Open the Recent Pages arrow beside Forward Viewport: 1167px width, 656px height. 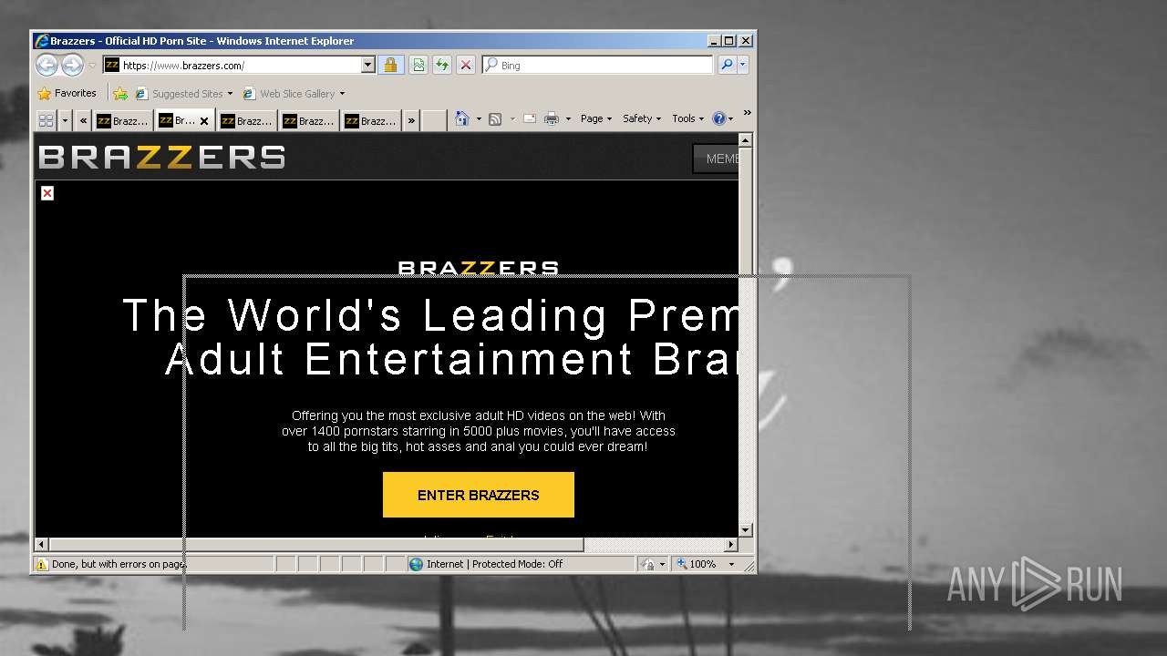[91, 66]
